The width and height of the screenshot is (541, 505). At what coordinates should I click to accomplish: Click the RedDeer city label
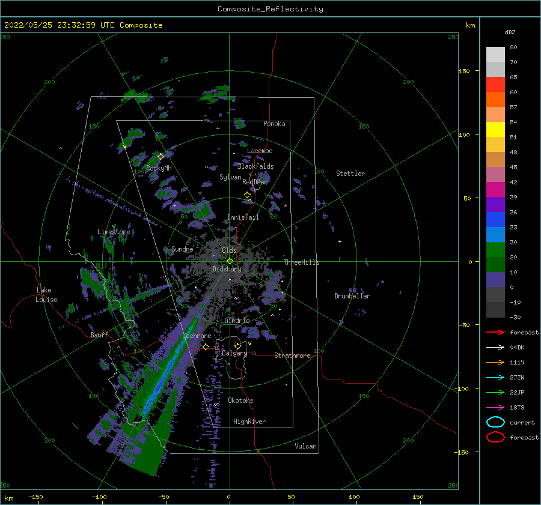[255, 182]
